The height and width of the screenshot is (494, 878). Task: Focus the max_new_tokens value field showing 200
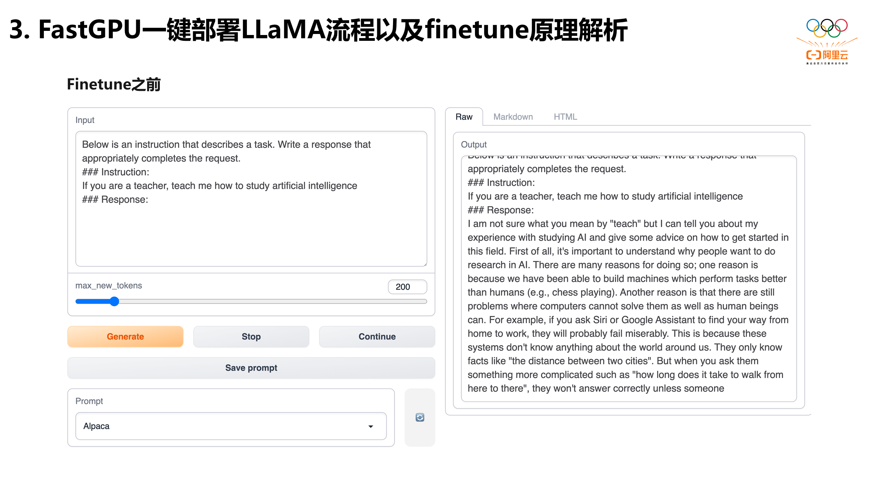click(x=407, y=287)
